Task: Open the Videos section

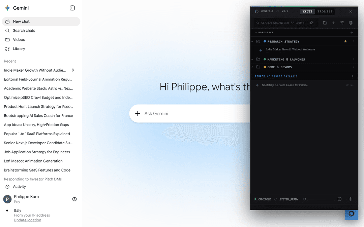Action: 41,40
